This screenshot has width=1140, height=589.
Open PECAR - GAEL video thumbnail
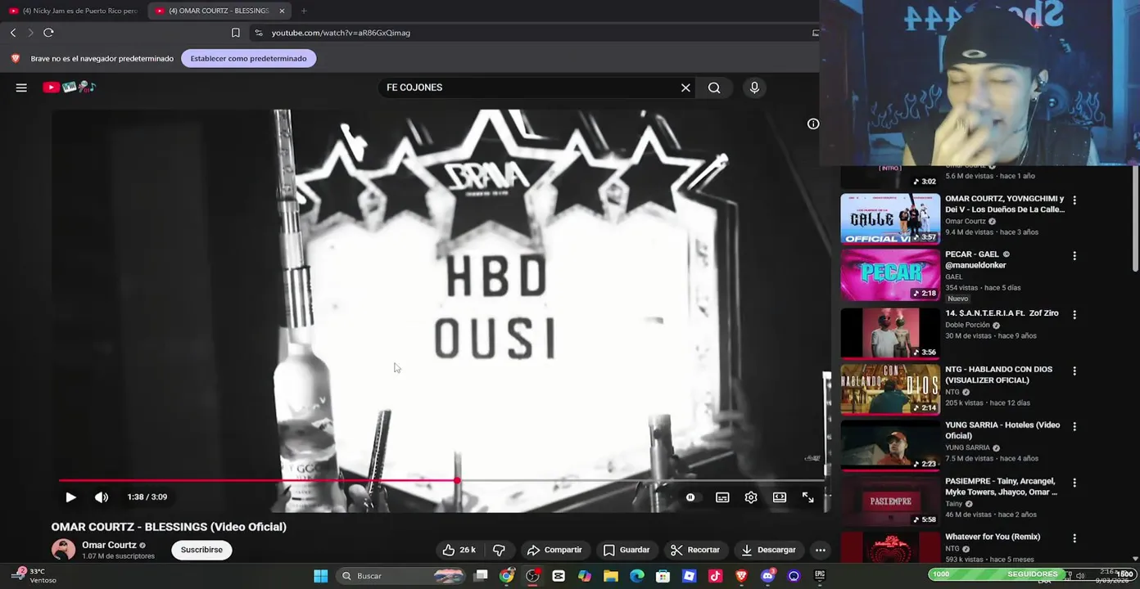(890, 275)
